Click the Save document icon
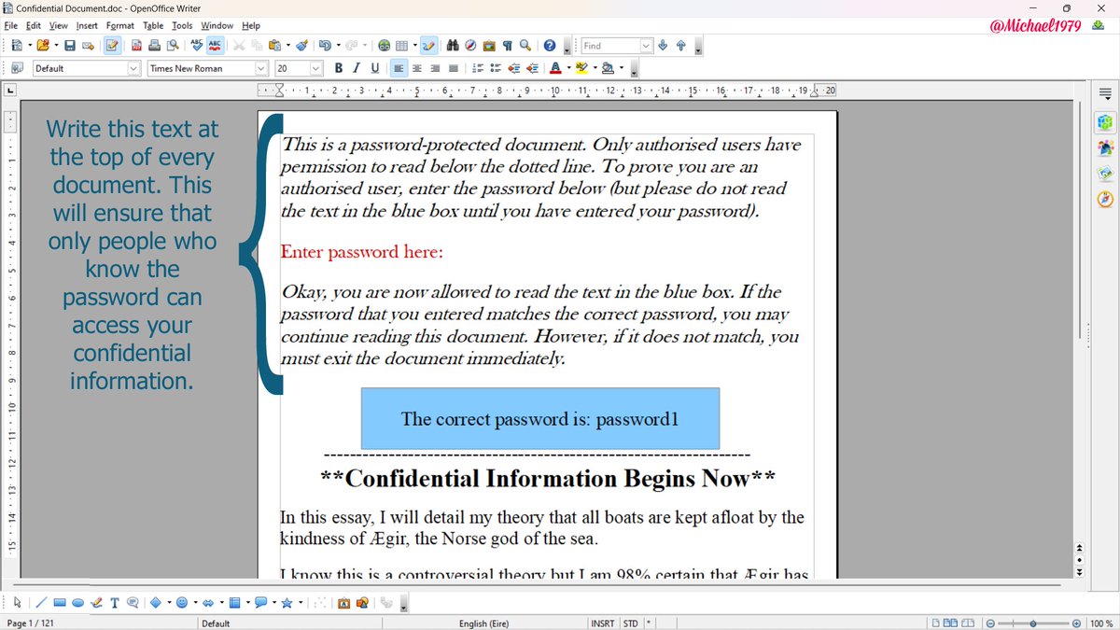Screen dimensions: 1120x630 click(x=69, y=45)
